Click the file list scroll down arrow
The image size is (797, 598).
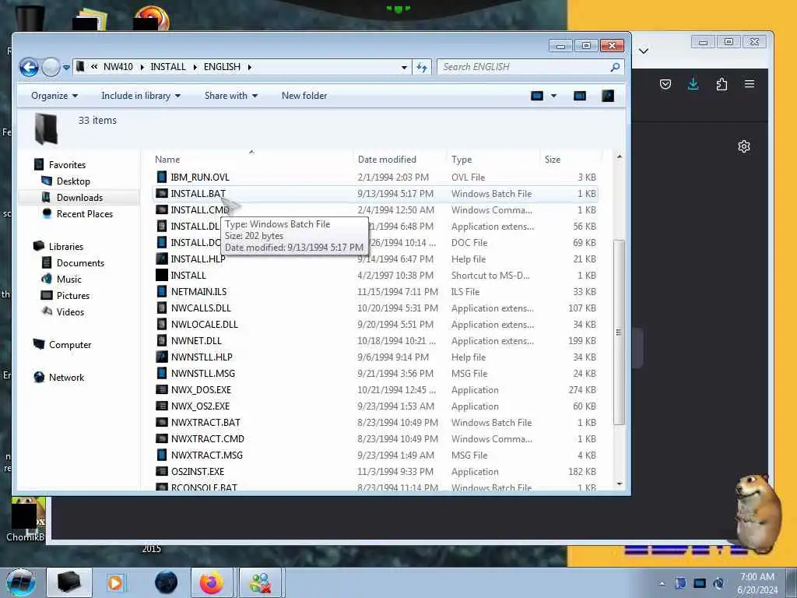[619, 484]
